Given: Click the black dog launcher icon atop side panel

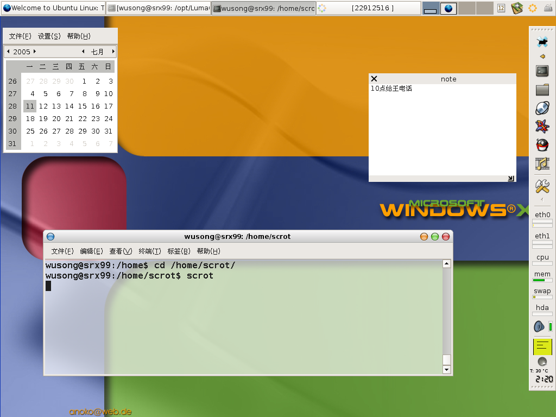Looking at the screenshot, I should pyautogui.click(x=542, y=42).
